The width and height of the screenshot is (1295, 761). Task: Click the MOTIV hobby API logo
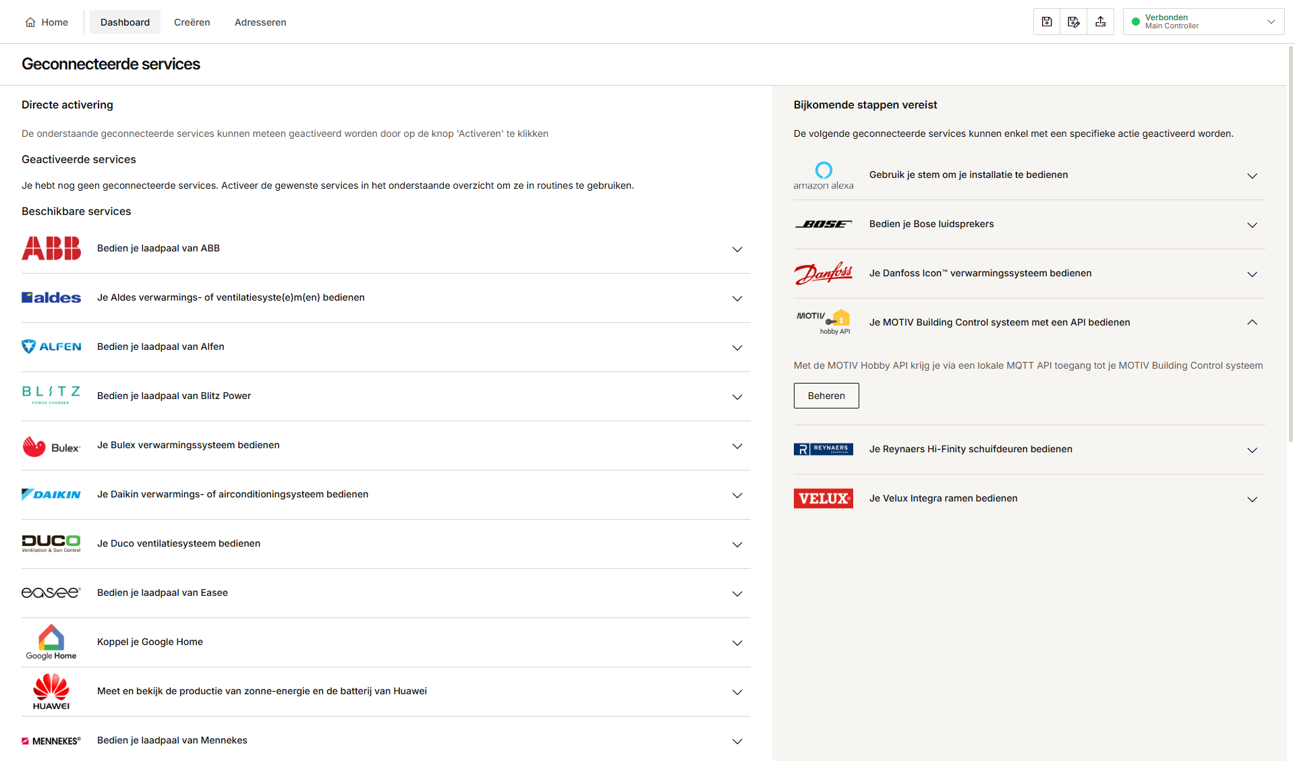pyautogui.click(x=824, y=322)
